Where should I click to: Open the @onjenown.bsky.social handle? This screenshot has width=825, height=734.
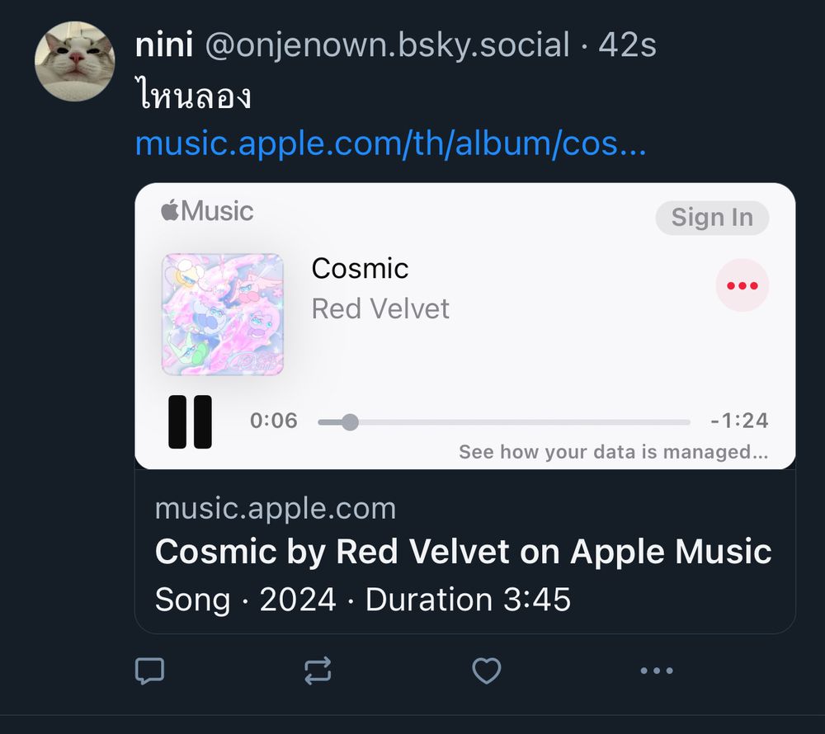click(386, 45)
